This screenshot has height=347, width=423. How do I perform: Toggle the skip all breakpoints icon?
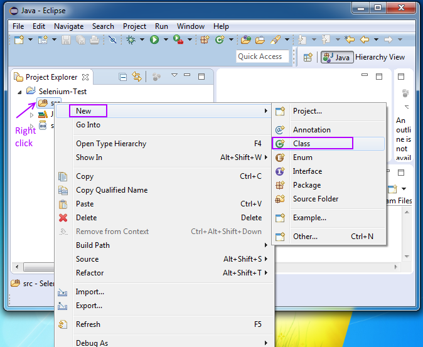click(x=112, y=40)
